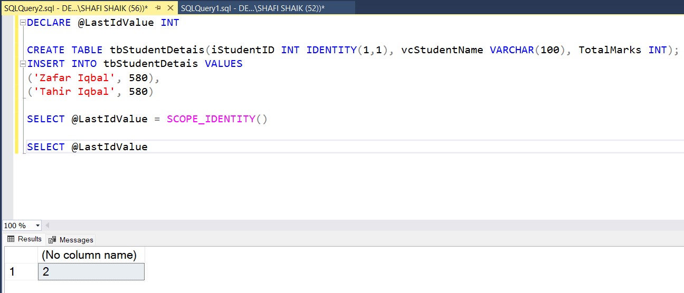Collapse the INSERT INTO outline block
This screenshot has height=293, width=684.
23,64
